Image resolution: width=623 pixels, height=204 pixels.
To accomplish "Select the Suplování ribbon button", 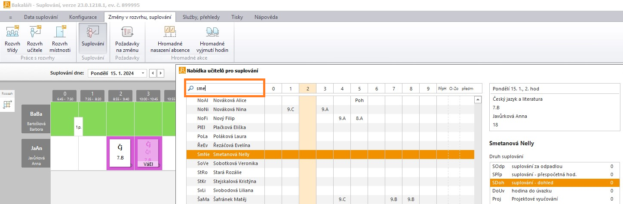I will pyautogui.click(x=93, y=38).
